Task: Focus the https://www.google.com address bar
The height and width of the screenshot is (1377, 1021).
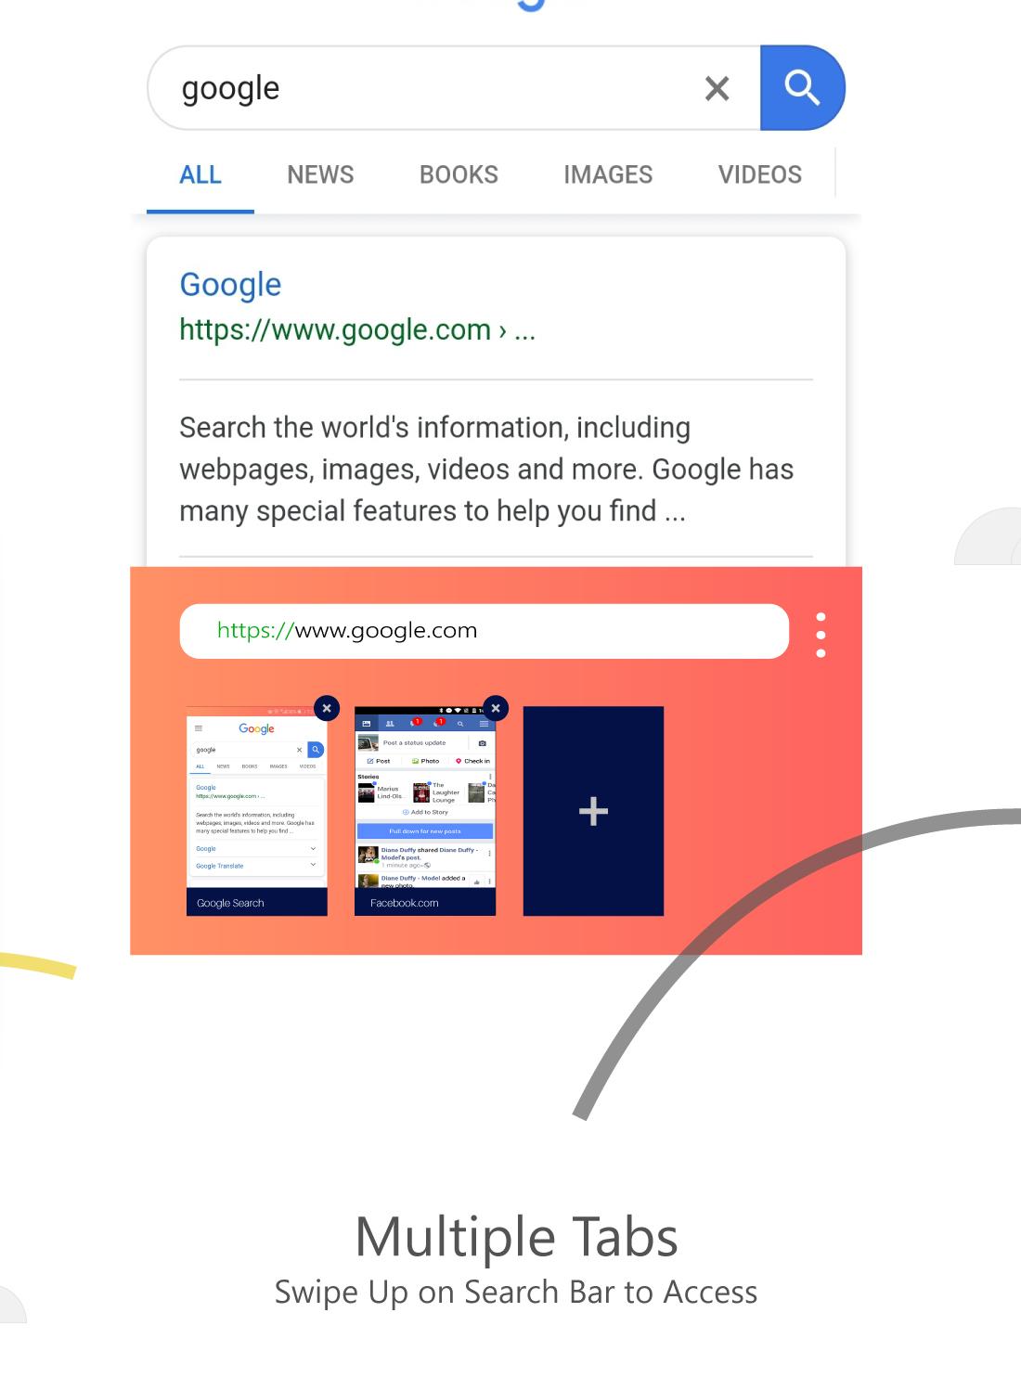Action: [x=484, y=631]
